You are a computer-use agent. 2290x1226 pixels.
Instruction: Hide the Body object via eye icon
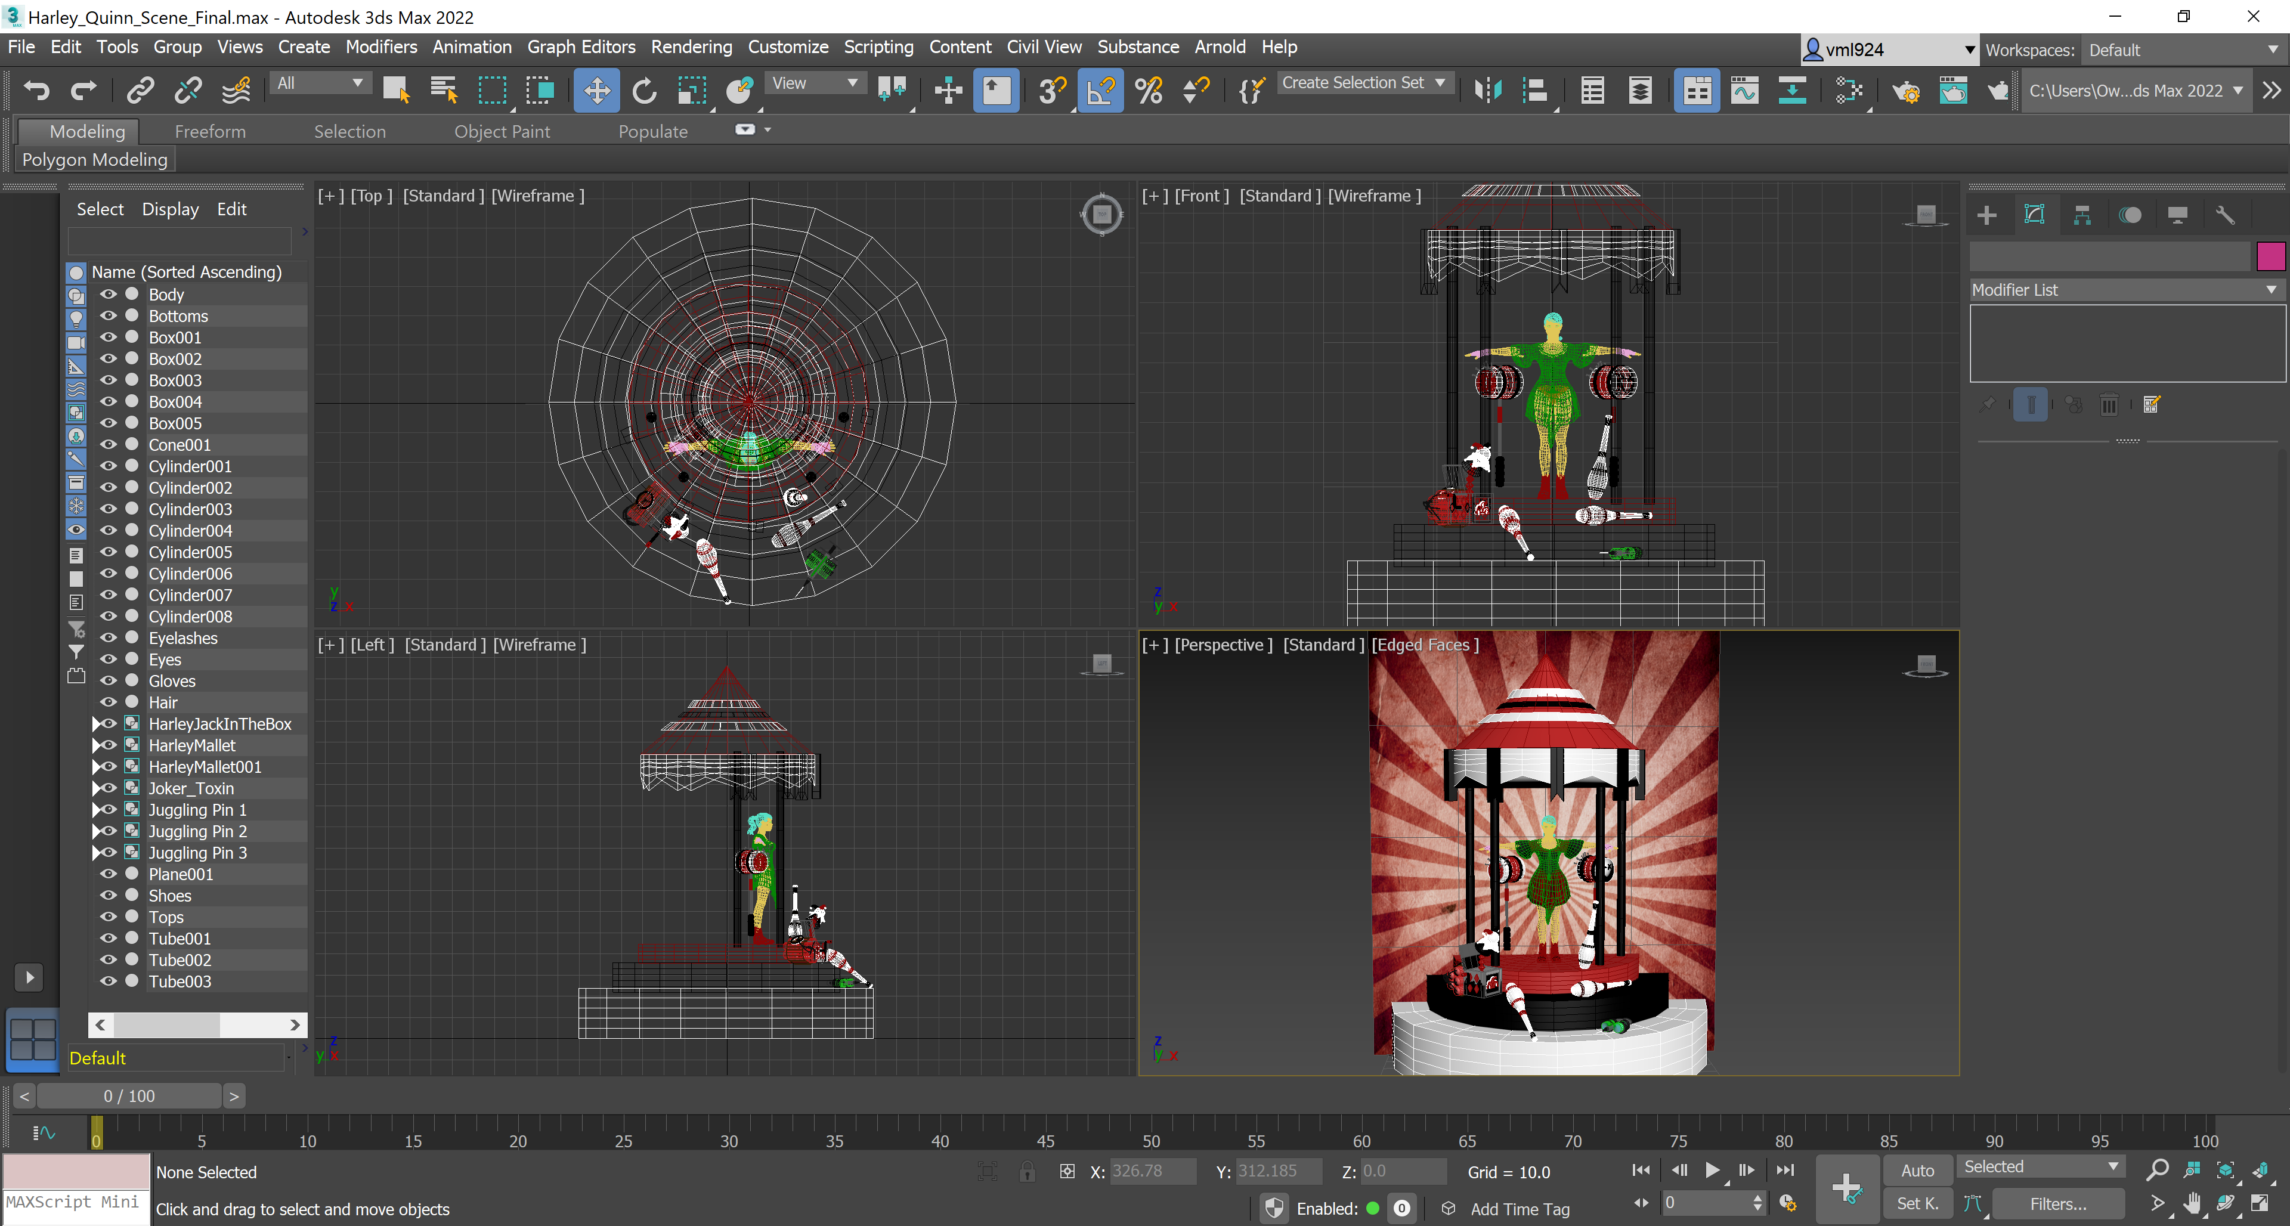[x=109, y=294]
